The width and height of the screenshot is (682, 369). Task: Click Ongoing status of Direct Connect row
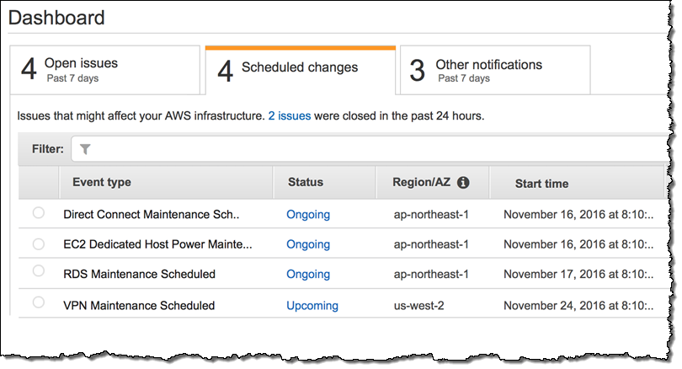click(x=308, y=215)
